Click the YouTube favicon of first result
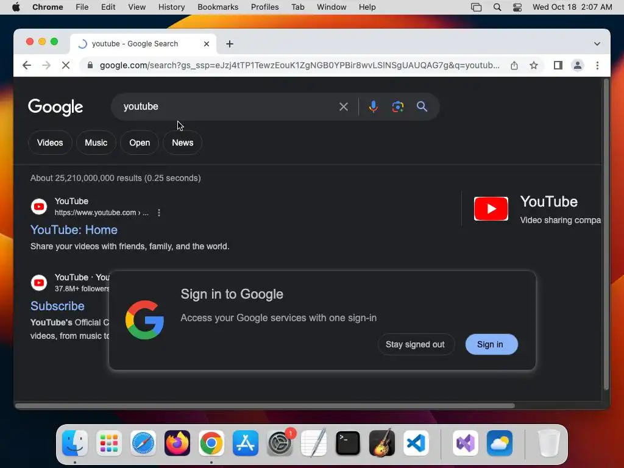The image size is (624, 468). 39,207
